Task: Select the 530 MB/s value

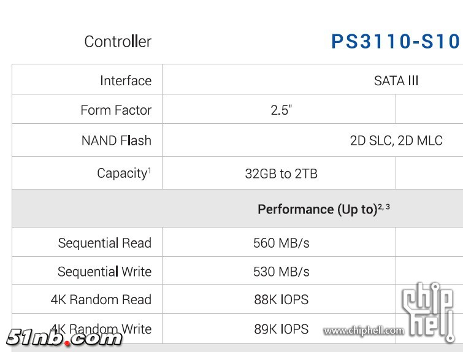Action: pyautogui.click(x=281, y=272)
